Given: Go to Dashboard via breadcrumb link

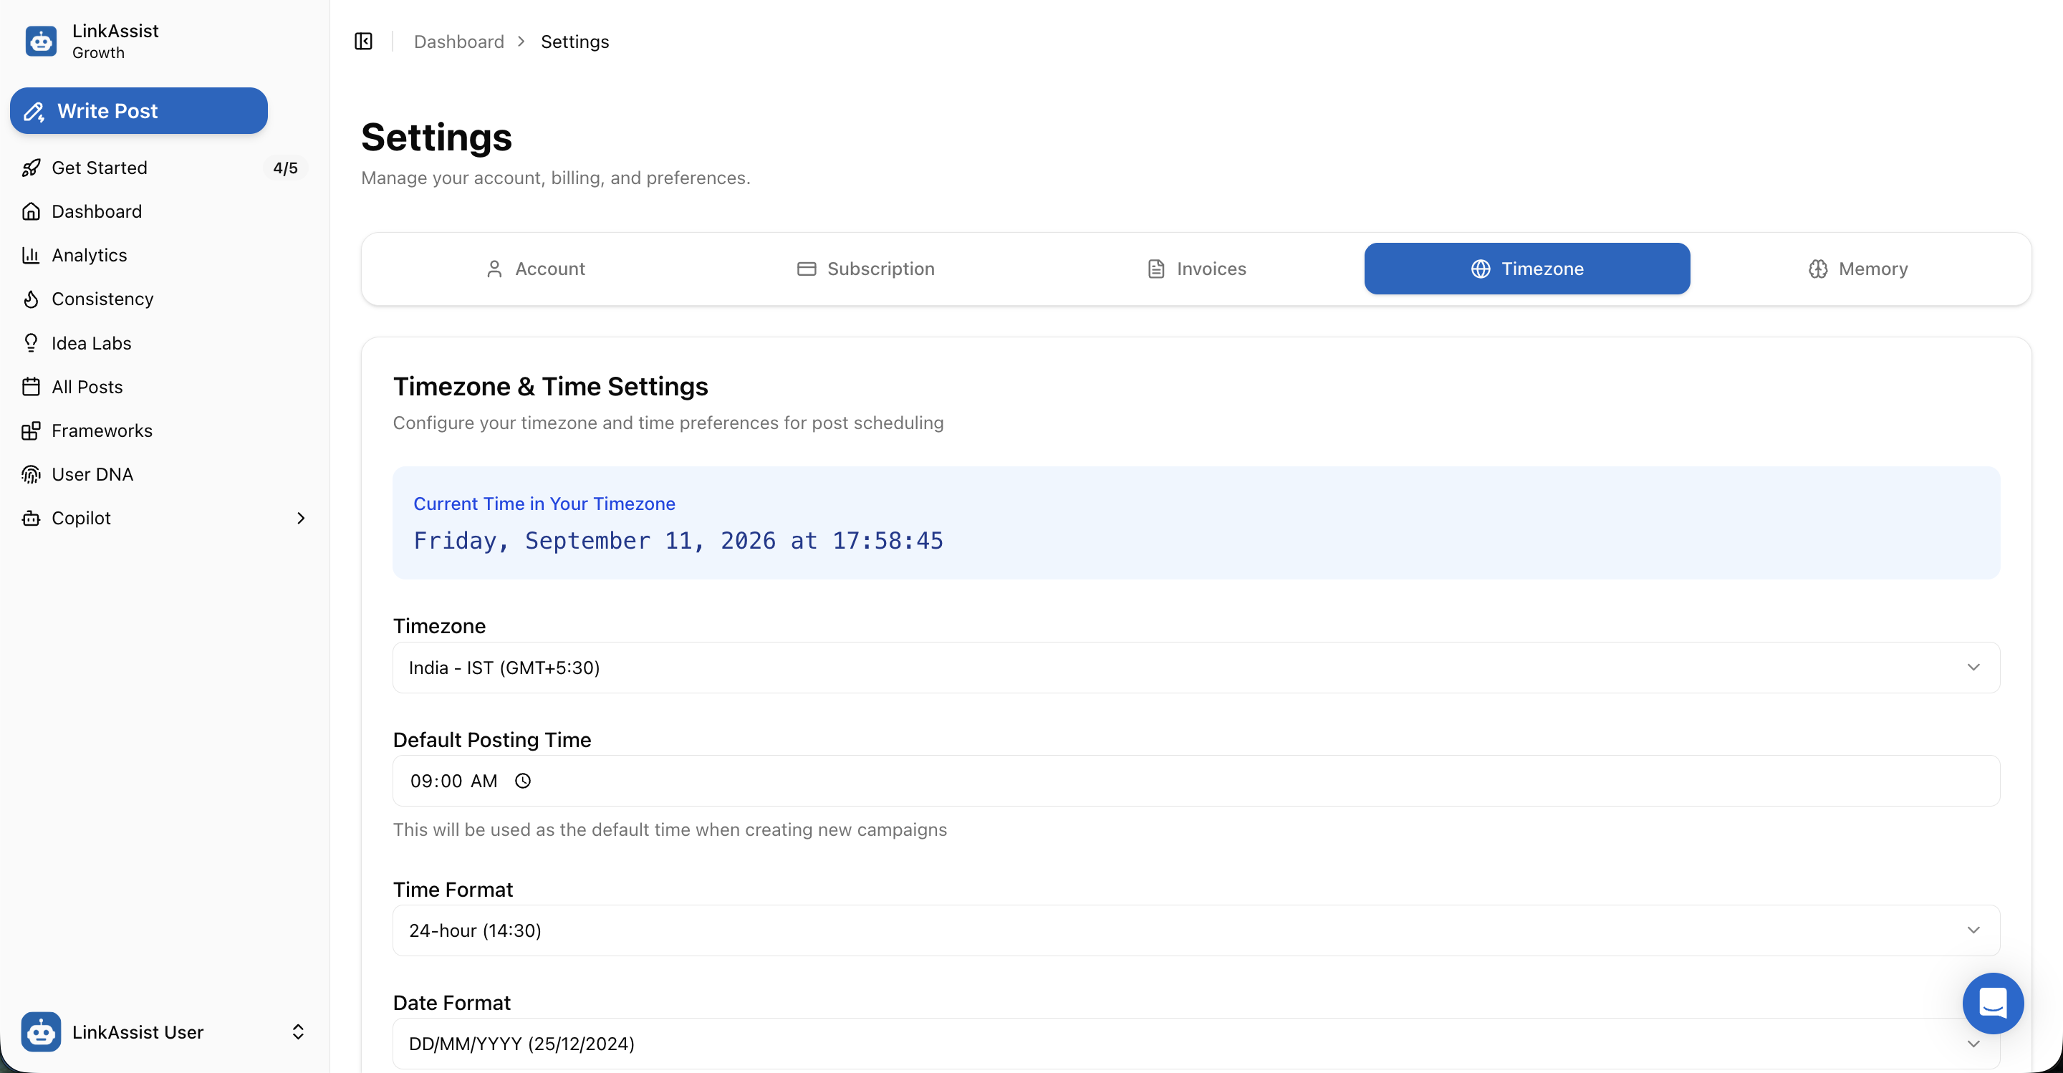Looking at the screenshot, I should pos(459,42).
